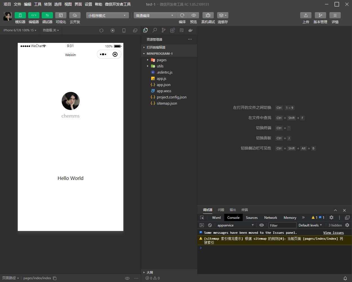Screen dimensions: 352x282
Task: Switch to the Network tab
Action: click(270, 217)
